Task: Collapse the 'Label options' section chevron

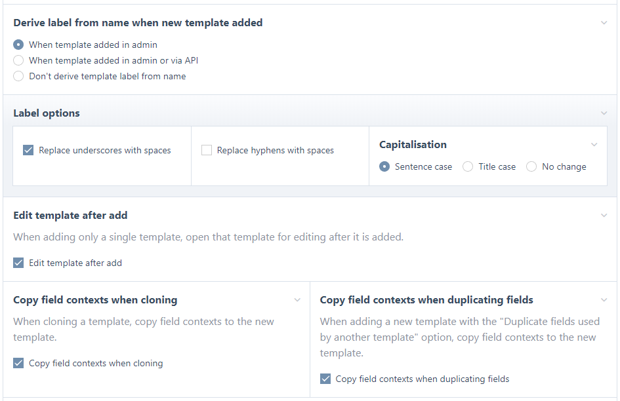Action: click(x=604, y=113)
